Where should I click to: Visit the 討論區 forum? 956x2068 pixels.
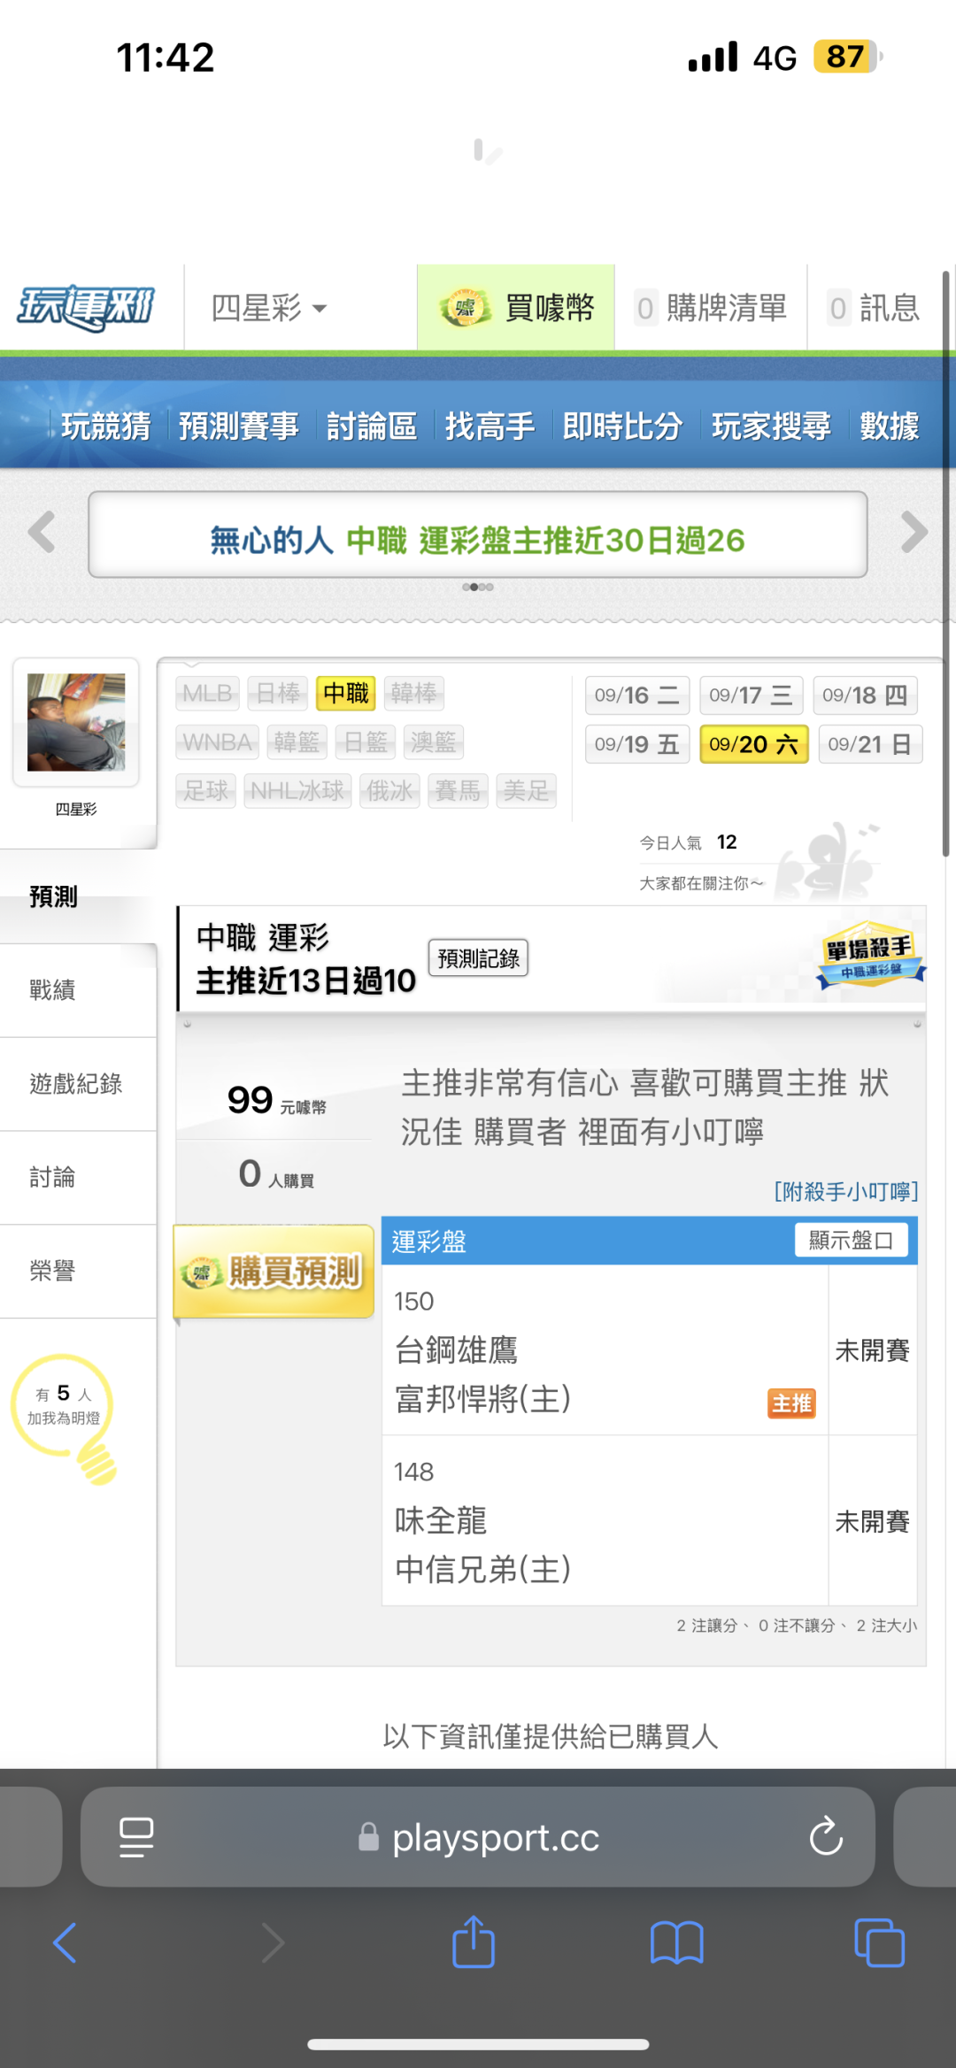[372, 426]
